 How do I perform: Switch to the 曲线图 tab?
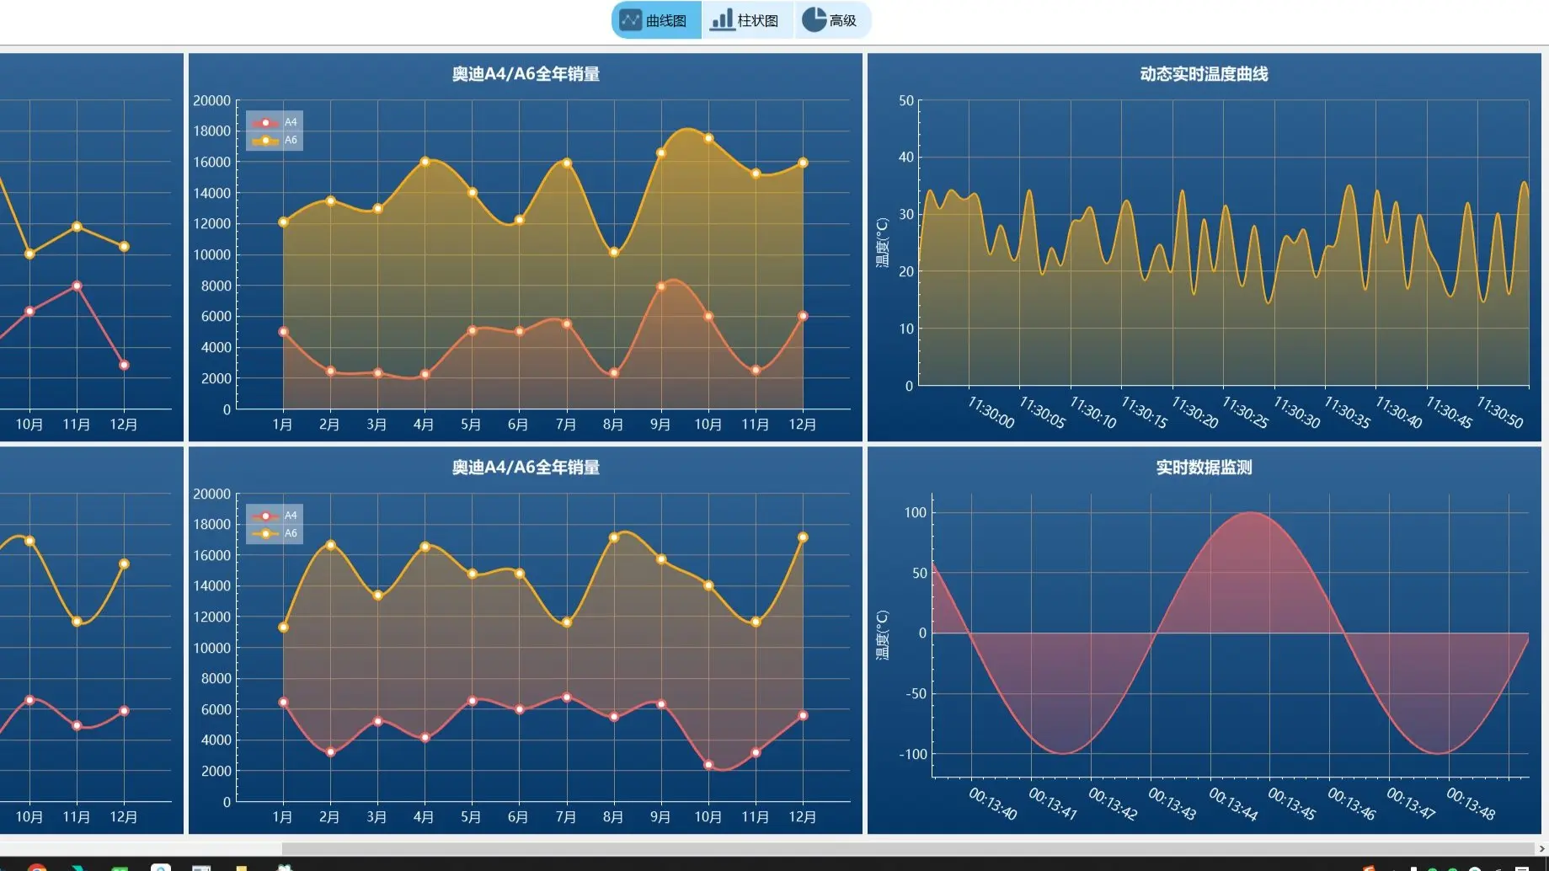[x=656, y=20]
